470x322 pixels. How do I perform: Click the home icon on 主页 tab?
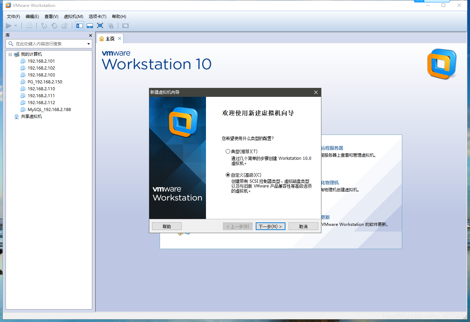[102, 39]
